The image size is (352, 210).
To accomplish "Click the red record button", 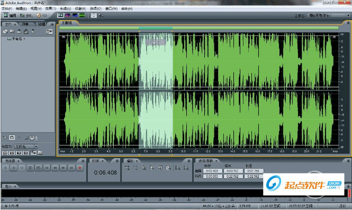I will (80, 168).
